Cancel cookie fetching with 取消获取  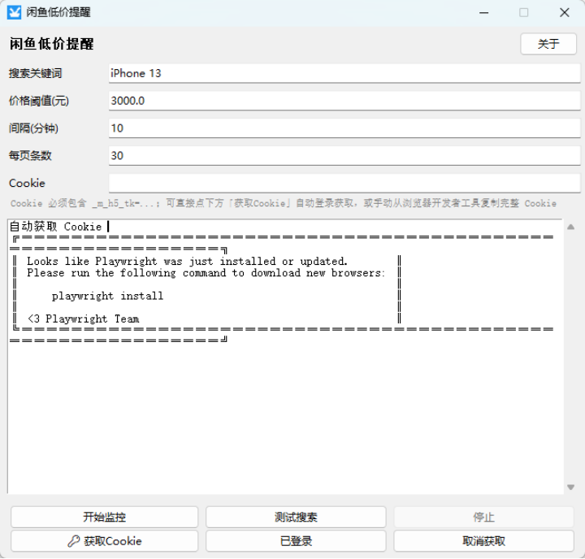pyautogui.click(x=483, y=541)
